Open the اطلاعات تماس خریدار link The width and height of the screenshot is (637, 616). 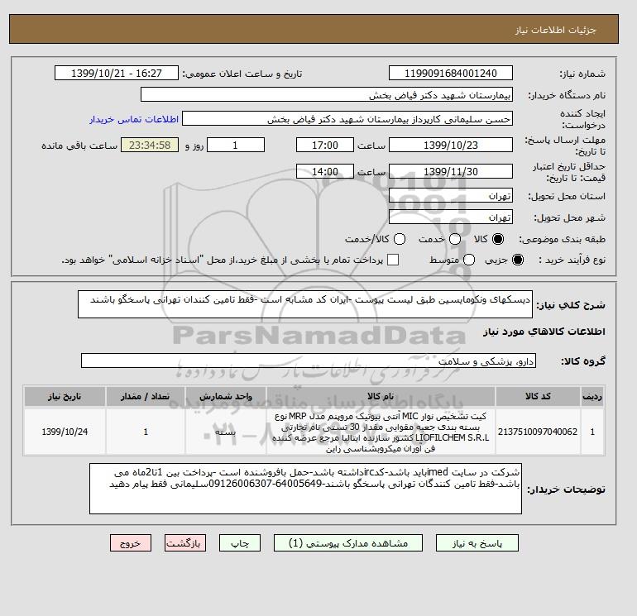[x=134, y=119]
